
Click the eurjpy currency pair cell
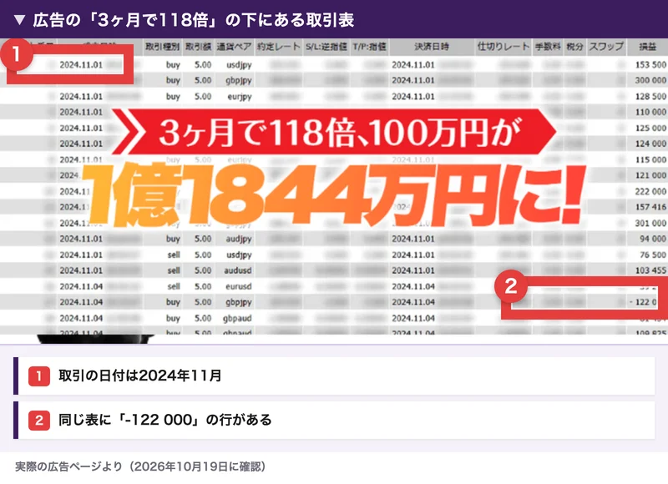(x=239, y=97)
